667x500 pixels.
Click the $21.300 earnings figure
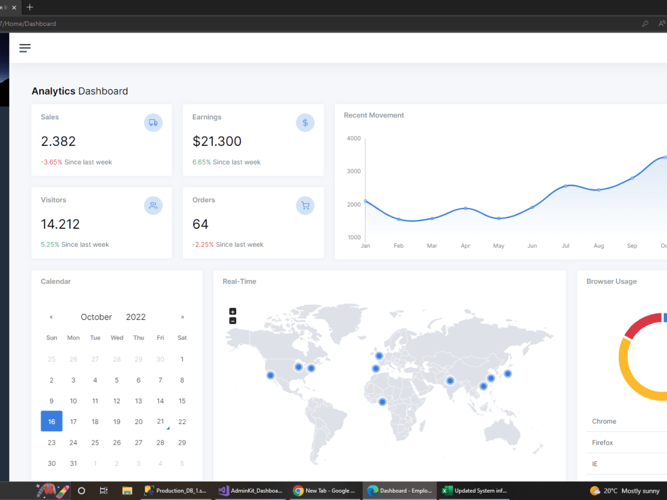tap(217, 141)
